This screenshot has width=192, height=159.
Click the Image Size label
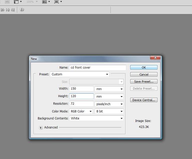[143, 121]
